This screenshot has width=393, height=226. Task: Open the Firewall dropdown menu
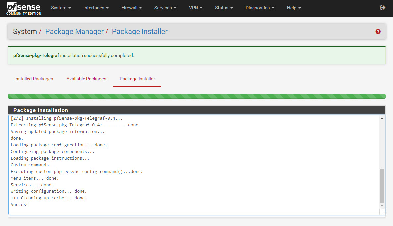[x=132, y=8]
